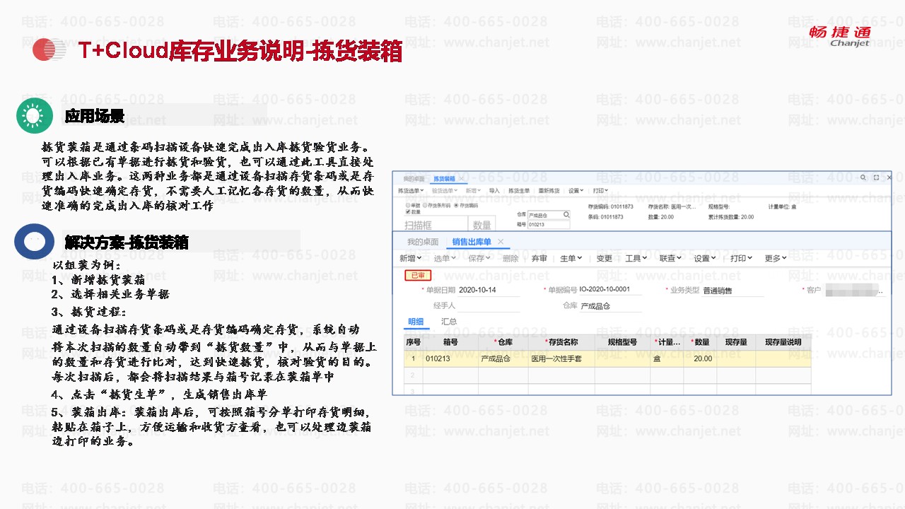Click the 产成品仓 cell in the table row
Screen dimensions: 905x509
(x=503, y=358)
